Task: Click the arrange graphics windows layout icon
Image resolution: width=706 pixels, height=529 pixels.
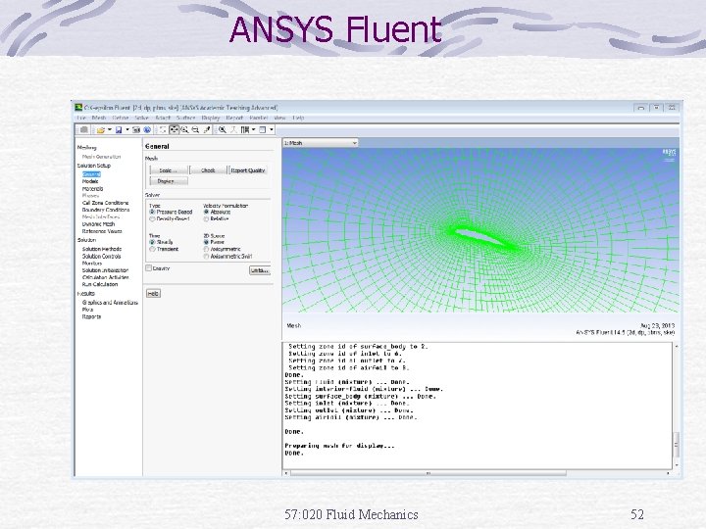Action: click(x=245, y=130)
